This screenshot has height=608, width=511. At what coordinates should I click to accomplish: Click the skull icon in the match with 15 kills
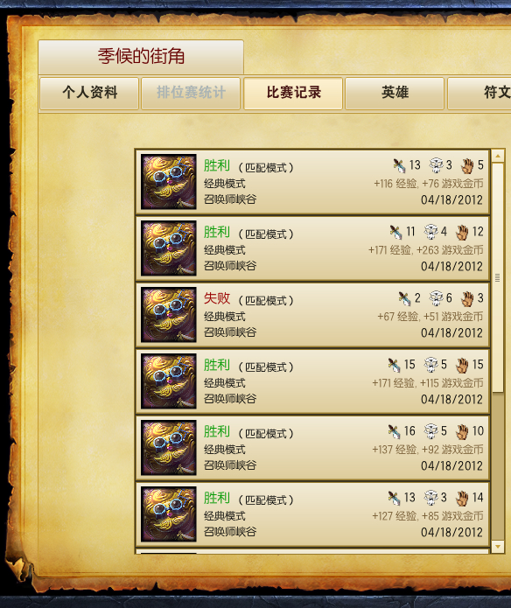coord(430,365)
